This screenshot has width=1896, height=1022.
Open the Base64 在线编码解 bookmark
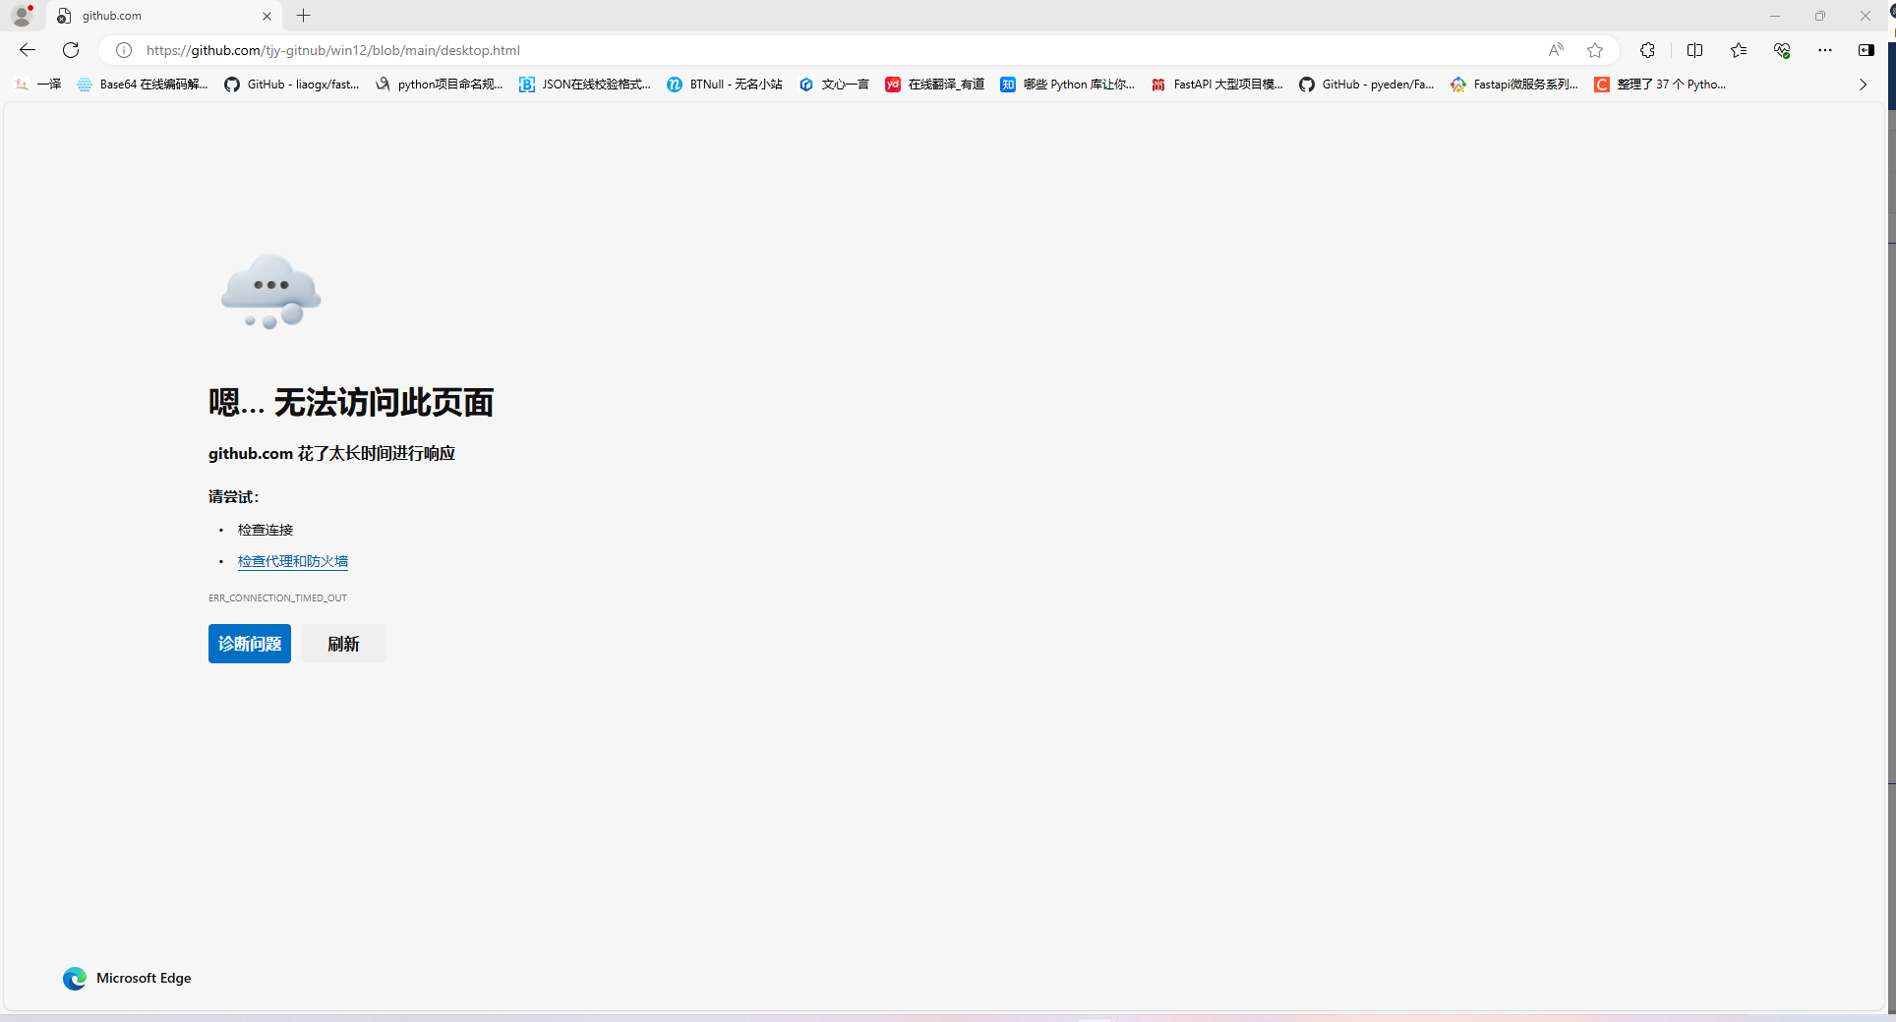(143, 85)
